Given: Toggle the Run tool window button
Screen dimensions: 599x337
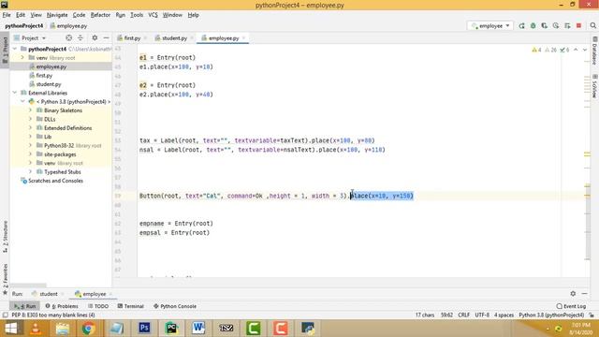Looking at the screenshot, I should [25, 306].
